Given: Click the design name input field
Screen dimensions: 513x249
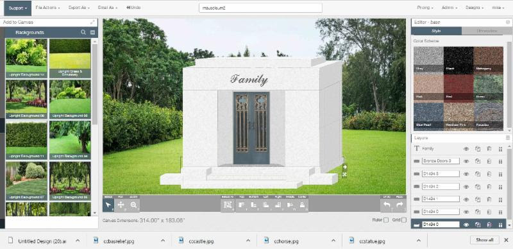Looking at the screenshot, I should pos(260,8).
